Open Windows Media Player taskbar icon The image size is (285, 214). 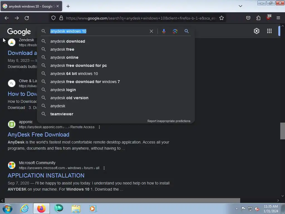pos(93,209)
